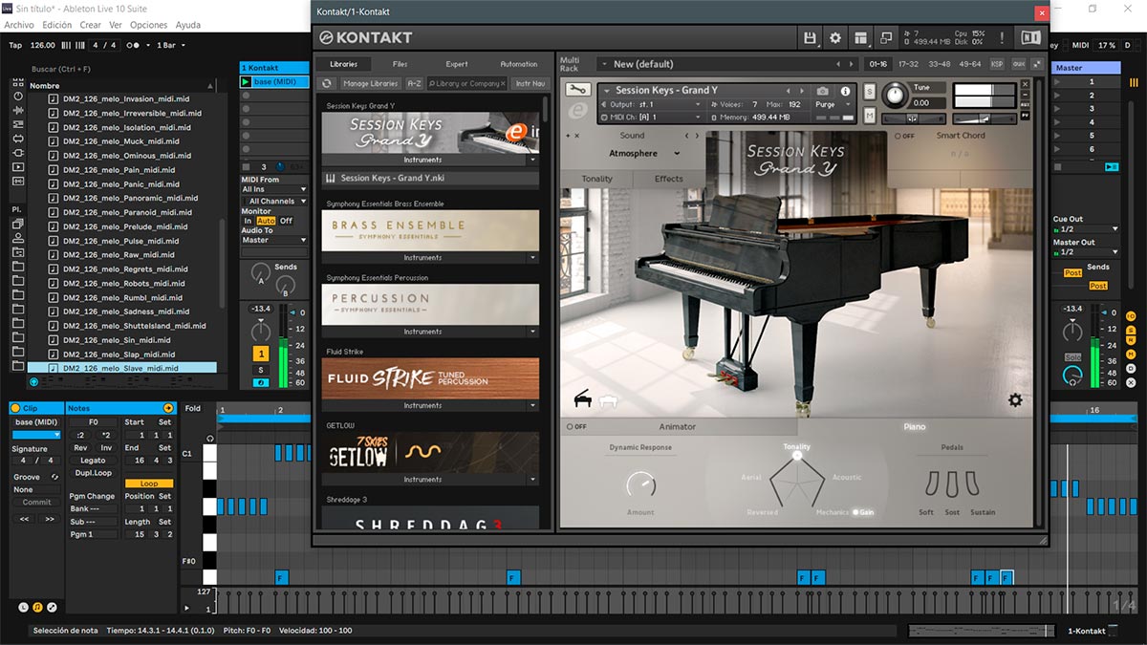The image size is (1147, 645).
Task: Click Dupl.Loop button
Action: pos(93,473)
